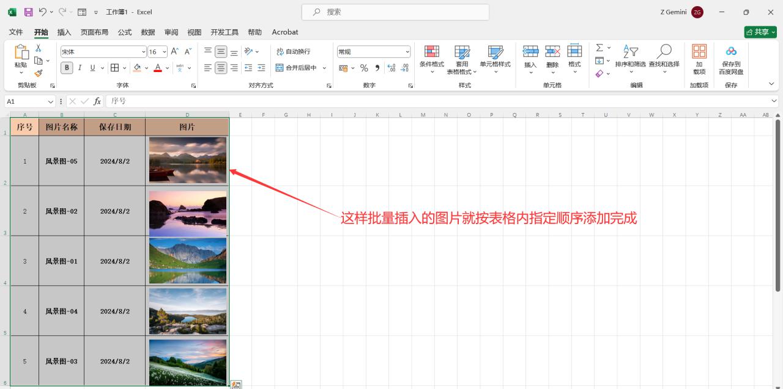Click AutoSum sigma icon
The width and height of the screenshot is (783, 389).
pyautogui.click(x=599, y=48)
